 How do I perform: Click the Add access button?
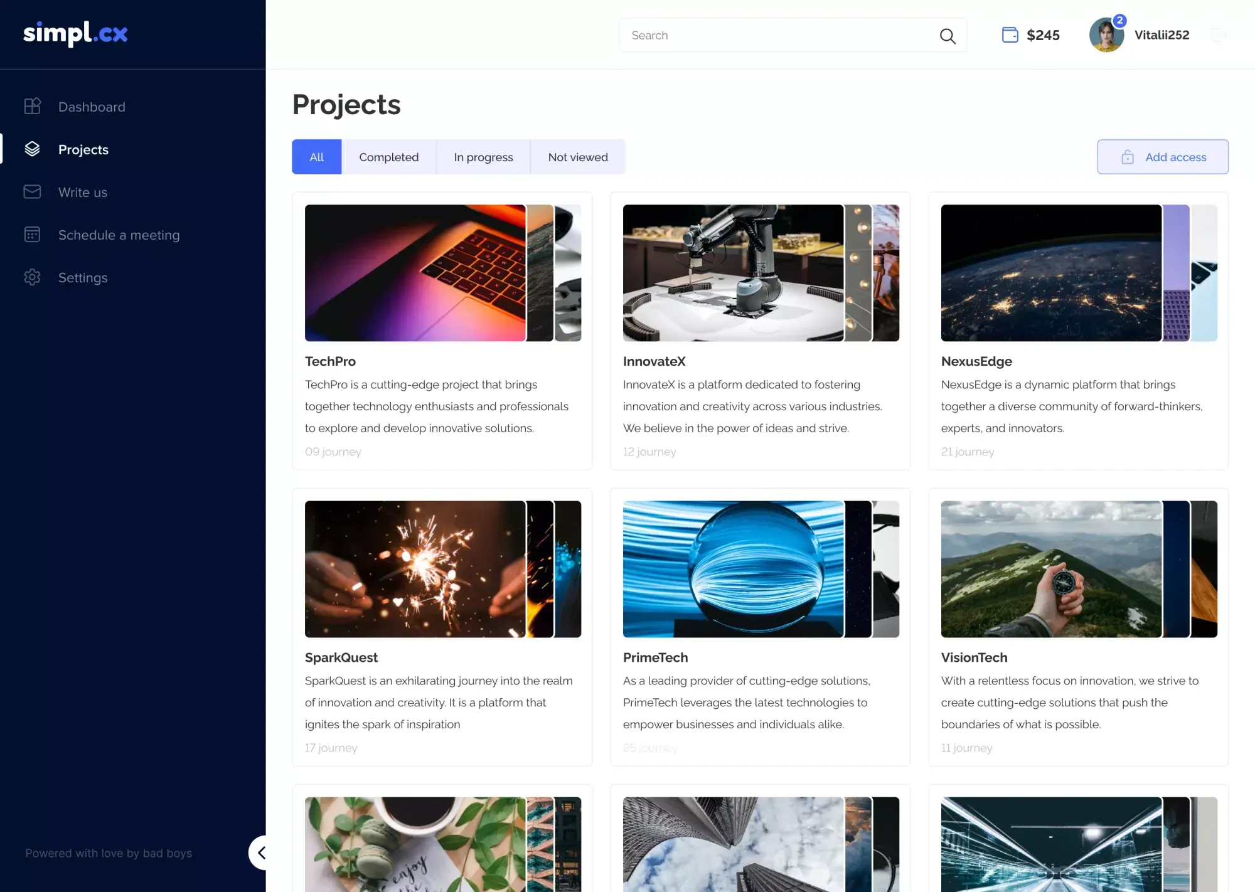pyautogui.click(x=1163, y=157)
